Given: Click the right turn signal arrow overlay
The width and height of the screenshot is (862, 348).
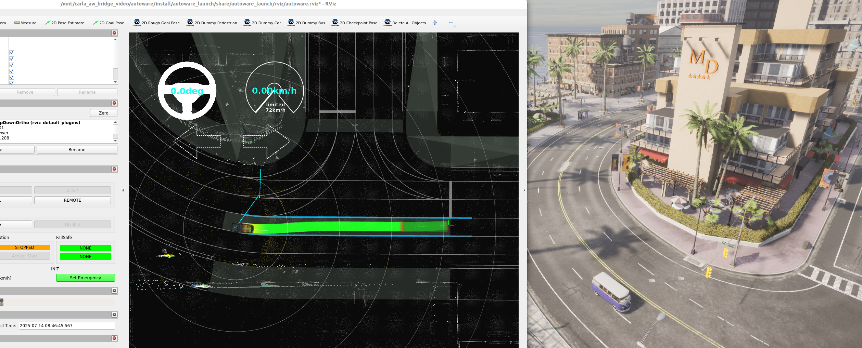Looking at the screenshot, I should [267, 141].
